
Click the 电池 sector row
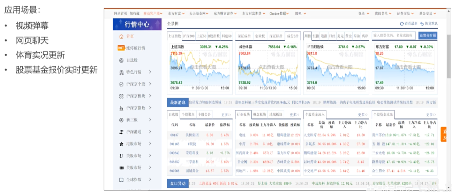click(268, 135)
